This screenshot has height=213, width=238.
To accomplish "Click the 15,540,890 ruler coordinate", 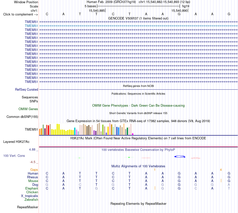I will coord(179,10).
